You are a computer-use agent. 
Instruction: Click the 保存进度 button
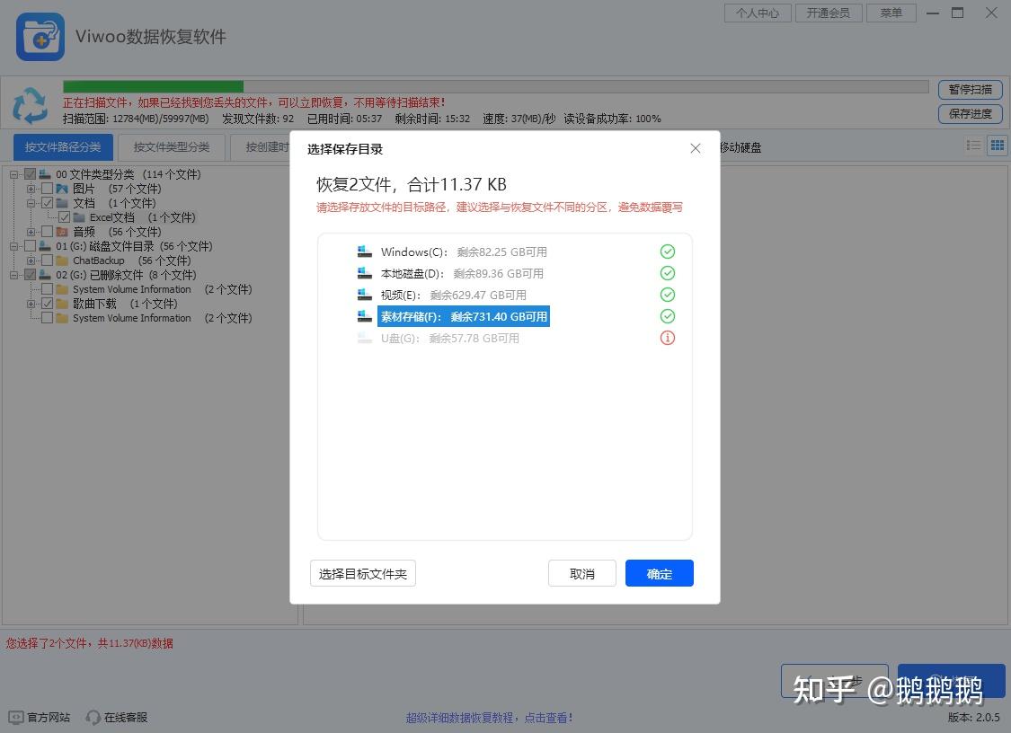pyautogui.click(x=971, y=113)
